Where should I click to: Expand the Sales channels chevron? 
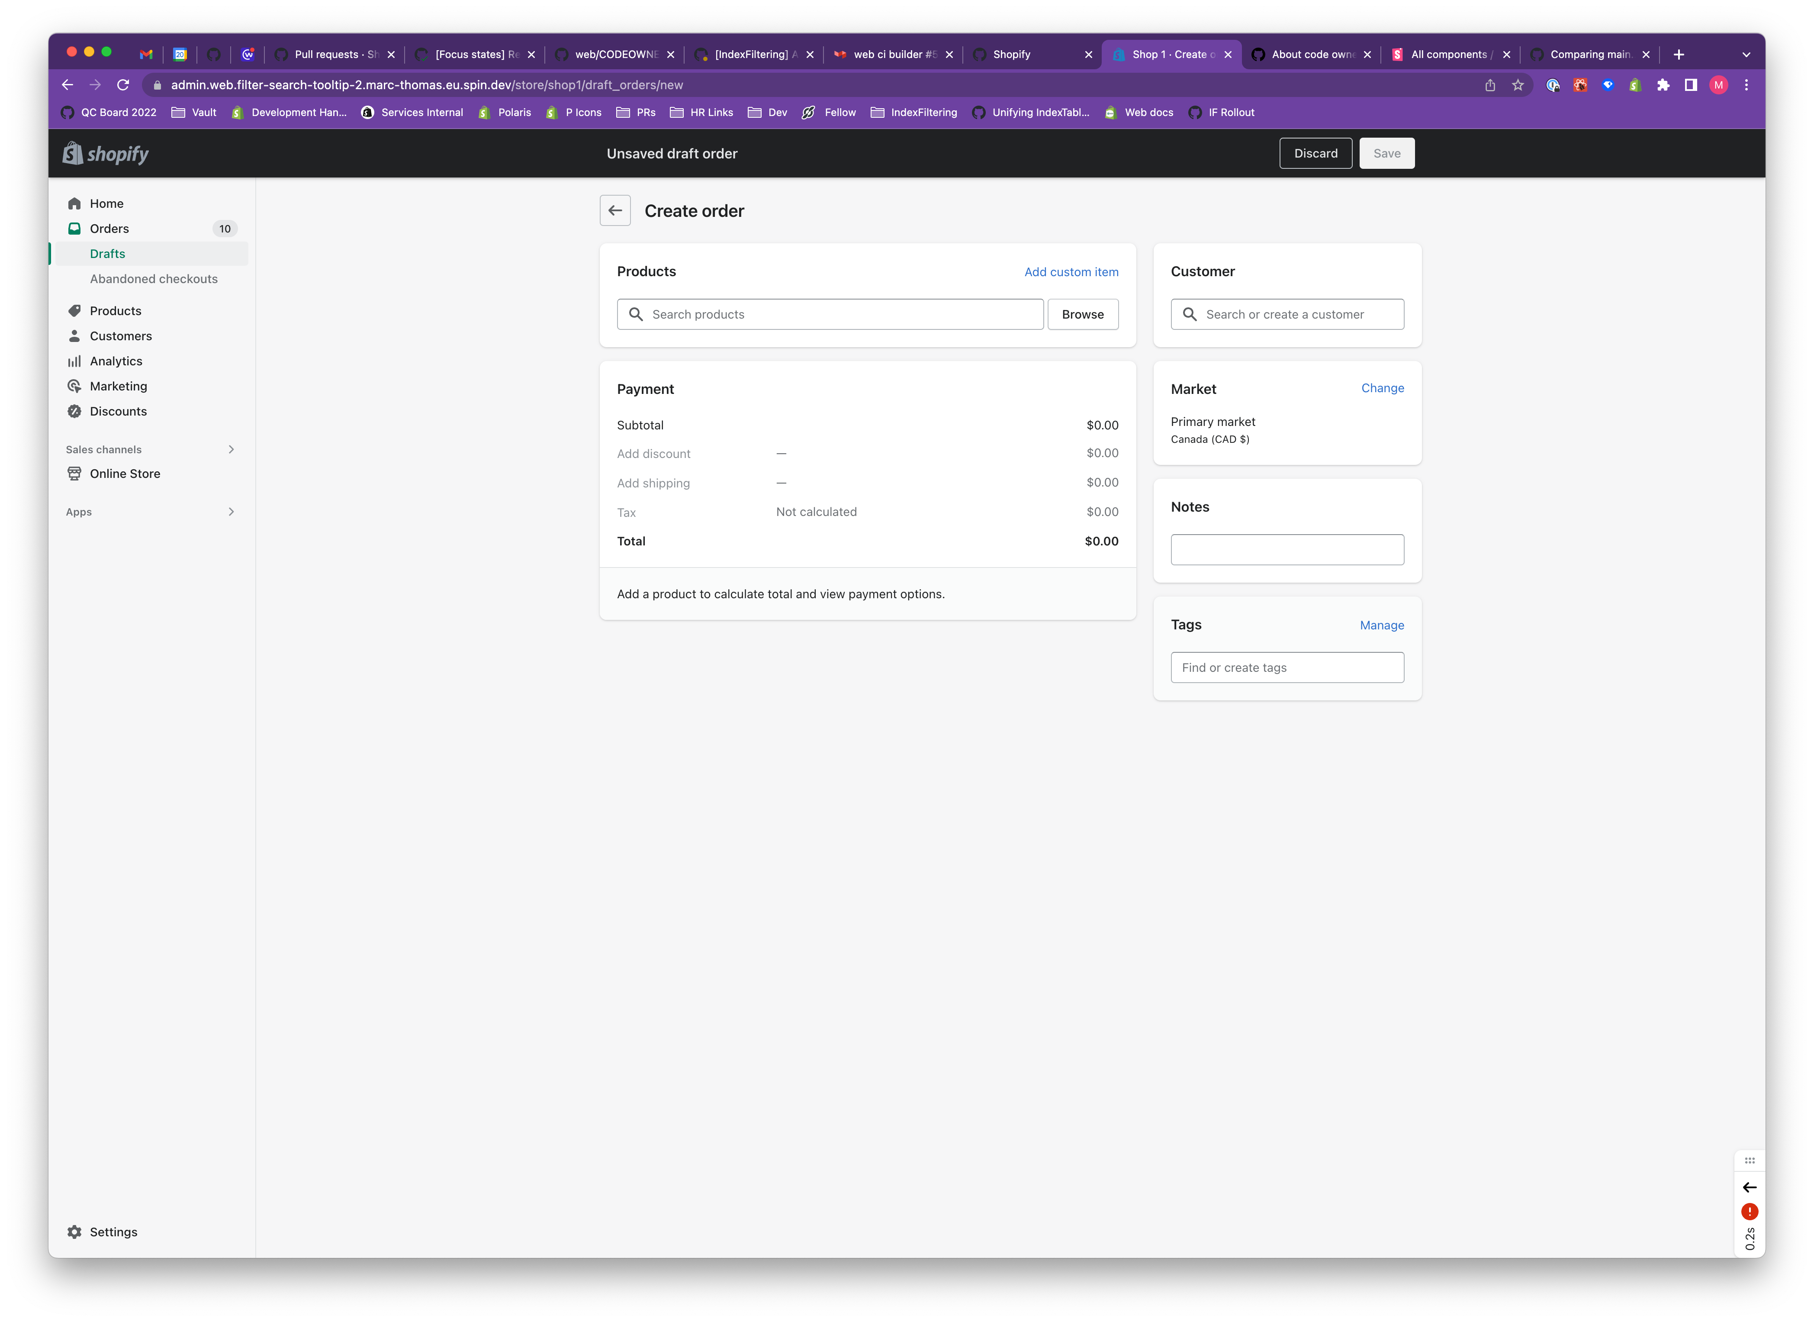[x=231, y=450]
